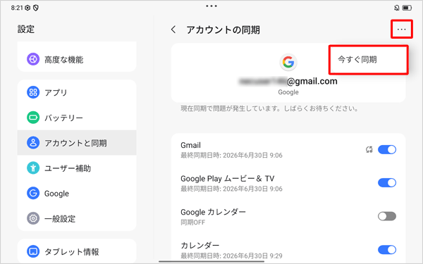Click the アカウントと同期 person icon
Image resolution: width=423 pixels, height=264 pixels.
33,143
